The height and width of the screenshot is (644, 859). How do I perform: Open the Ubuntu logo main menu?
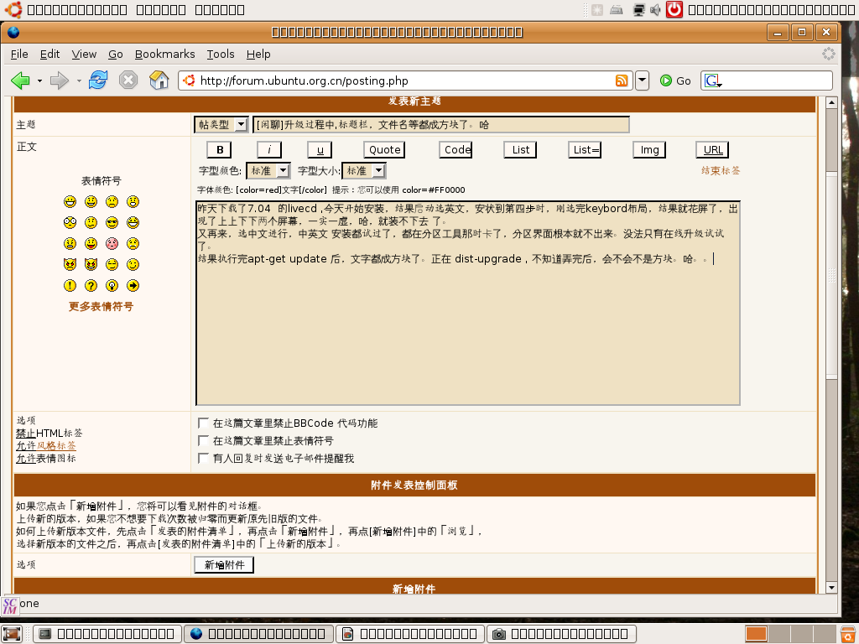(13, 10)
